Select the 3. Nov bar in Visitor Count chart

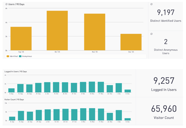[83, 114]
